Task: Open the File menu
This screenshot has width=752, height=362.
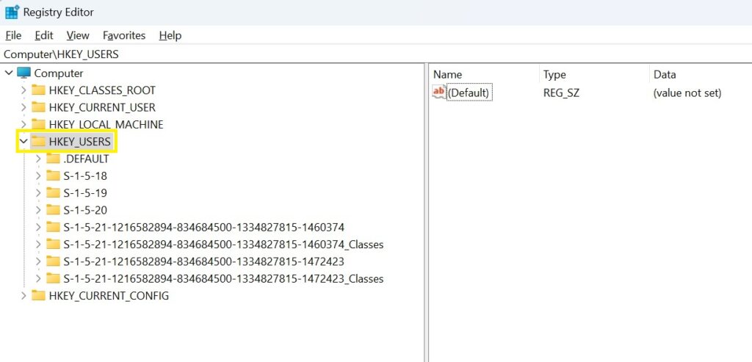Action: [x=13, y=35]
